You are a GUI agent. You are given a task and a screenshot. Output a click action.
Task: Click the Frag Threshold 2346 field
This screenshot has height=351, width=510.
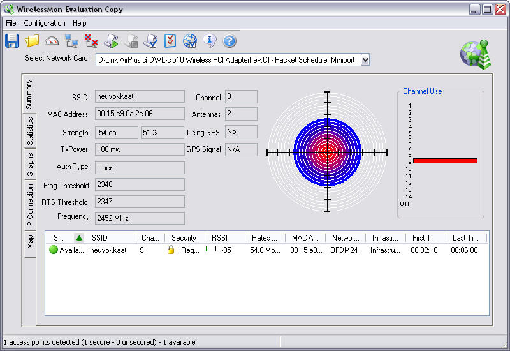(x=140, y=184)
